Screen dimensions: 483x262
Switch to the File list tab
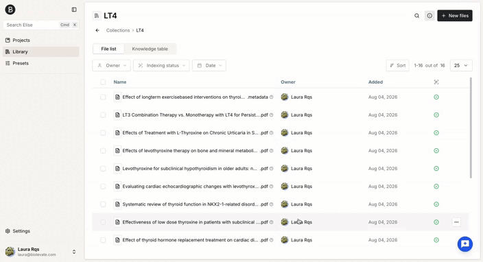click(x=108, y=49)
